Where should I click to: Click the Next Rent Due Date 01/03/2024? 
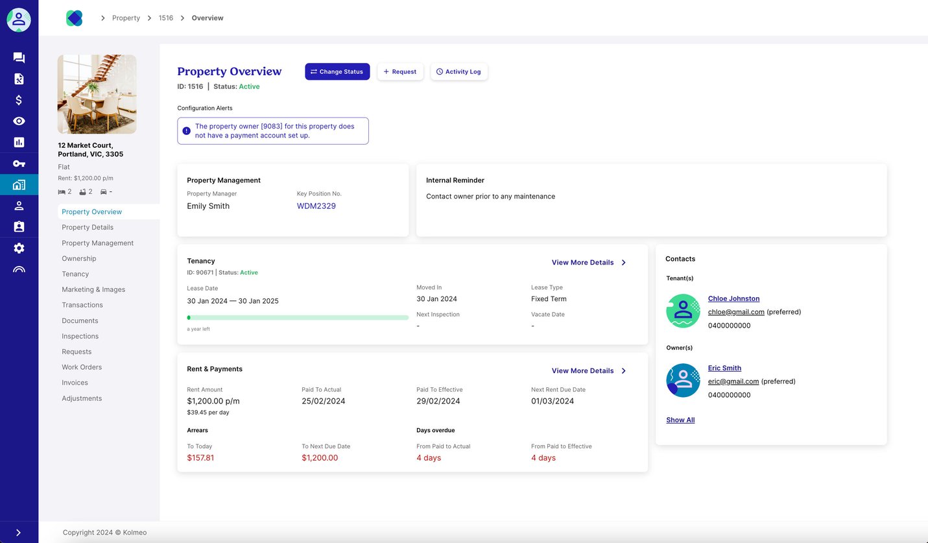(x=553, y=401)
